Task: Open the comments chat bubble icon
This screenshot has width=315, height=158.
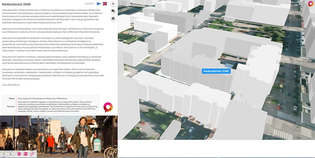Action: coord(113,11)
